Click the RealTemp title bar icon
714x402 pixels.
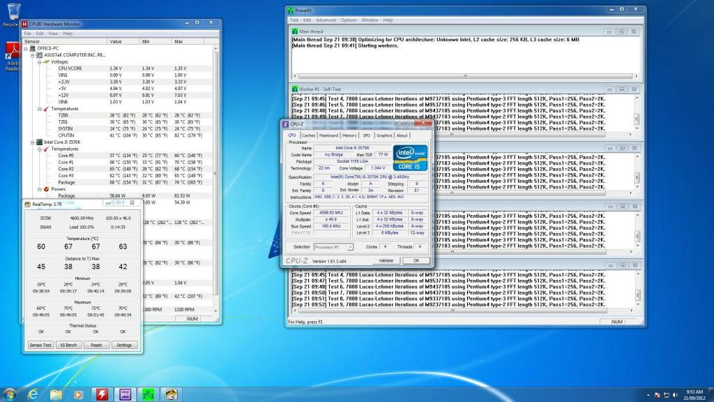(27, 204)
